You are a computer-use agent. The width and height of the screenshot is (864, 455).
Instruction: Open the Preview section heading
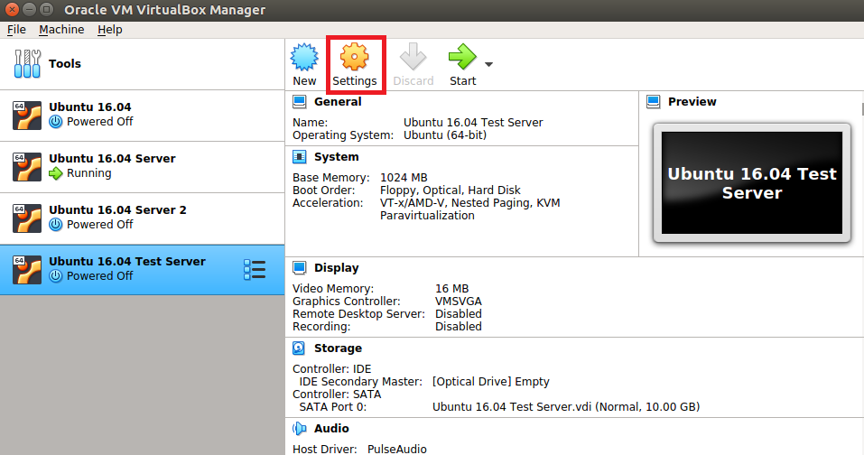point(692,102)
